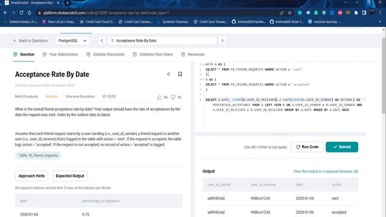The image size is (386, 217).
Task: Open the Credit Card Fraud D... bookmark
Action: tap(97, 22)
